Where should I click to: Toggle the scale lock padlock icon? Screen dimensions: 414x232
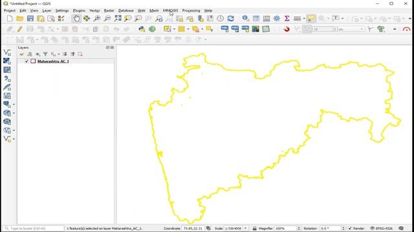coord(254,228)
